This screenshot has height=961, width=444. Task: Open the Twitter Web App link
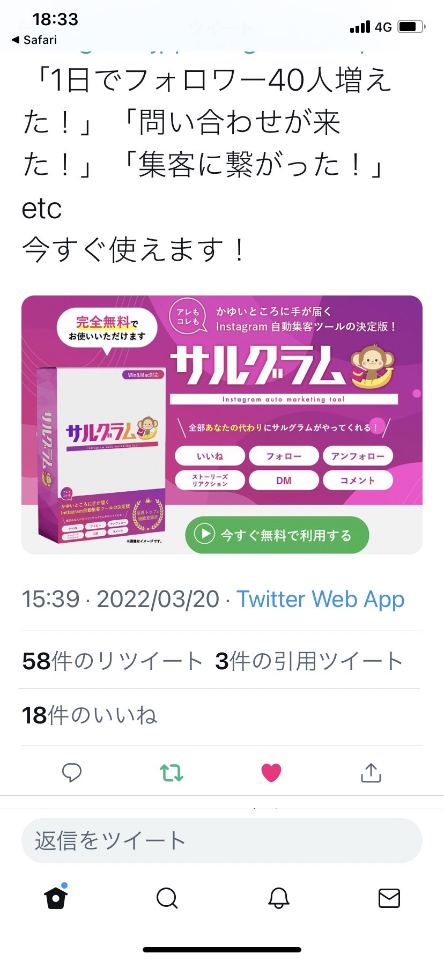click(321, 599)
